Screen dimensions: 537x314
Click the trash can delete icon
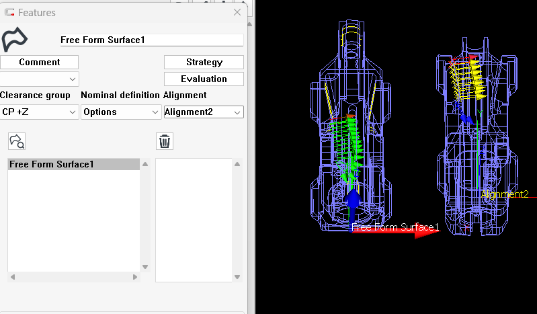[x=165, y=141]
